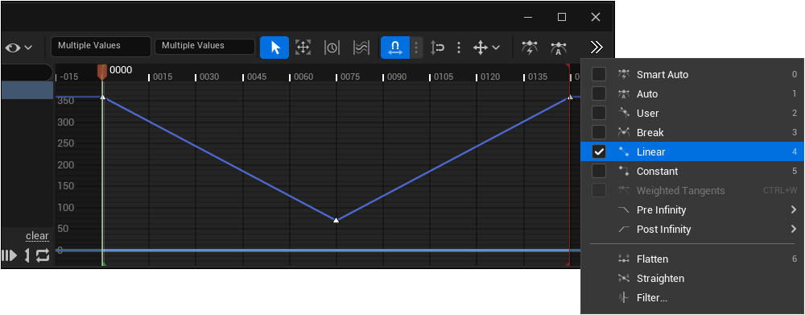The height and width of the screenshot is (315, 805).
Task: Check the Smart Auto checkbox
Action: [x=599, y=74]
